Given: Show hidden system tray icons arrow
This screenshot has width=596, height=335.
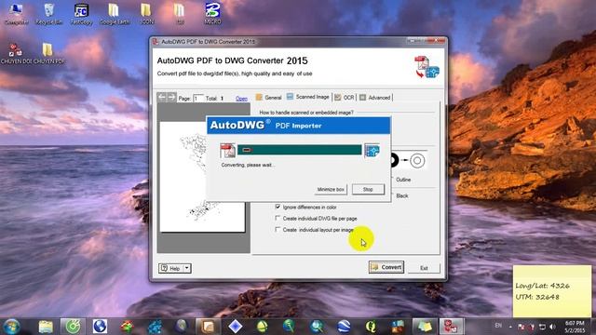Looking at the screenshot, I should (x=510, y=327).
